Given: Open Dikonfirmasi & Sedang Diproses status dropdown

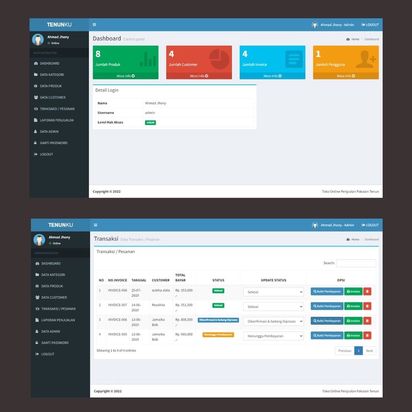Looking at the screenshot, I should click(273, 321).
